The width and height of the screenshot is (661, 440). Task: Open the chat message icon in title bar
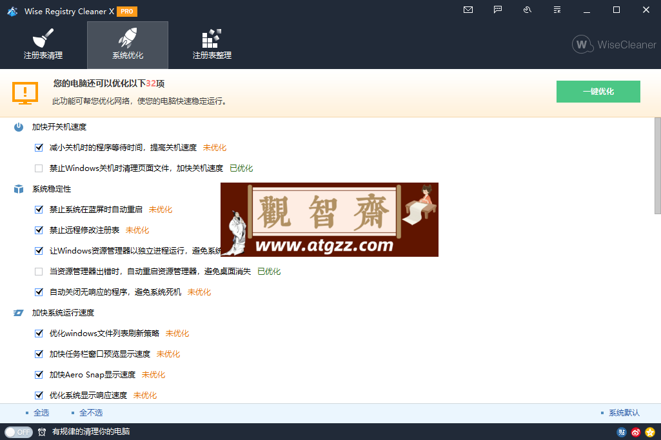click(x=498, y=10)
